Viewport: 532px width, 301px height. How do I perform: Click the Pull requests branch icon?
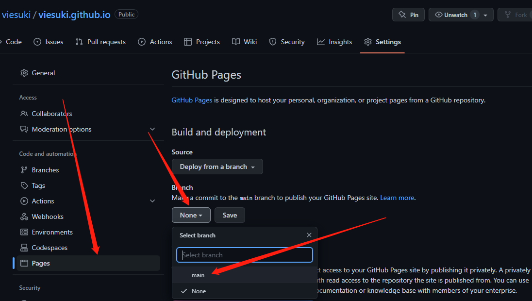point(79,42)
